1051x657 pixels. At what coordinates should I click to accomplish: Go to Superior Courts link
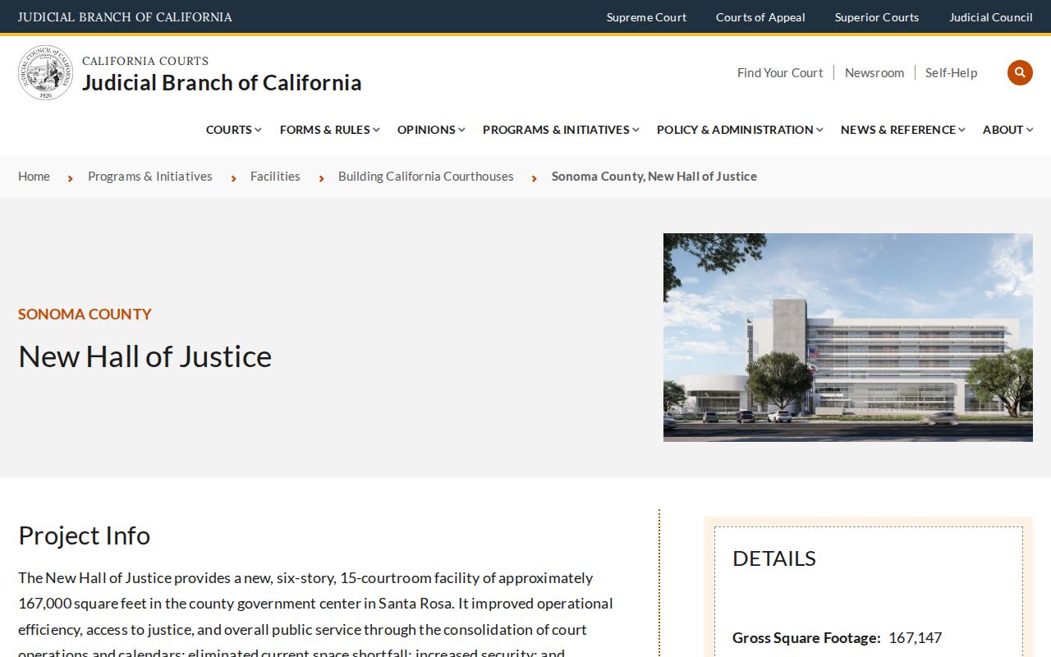(x=877, y=17)
